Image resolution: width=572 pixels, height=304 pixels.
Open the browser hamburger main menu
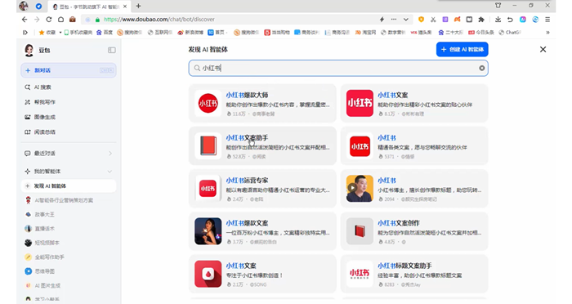547,20
